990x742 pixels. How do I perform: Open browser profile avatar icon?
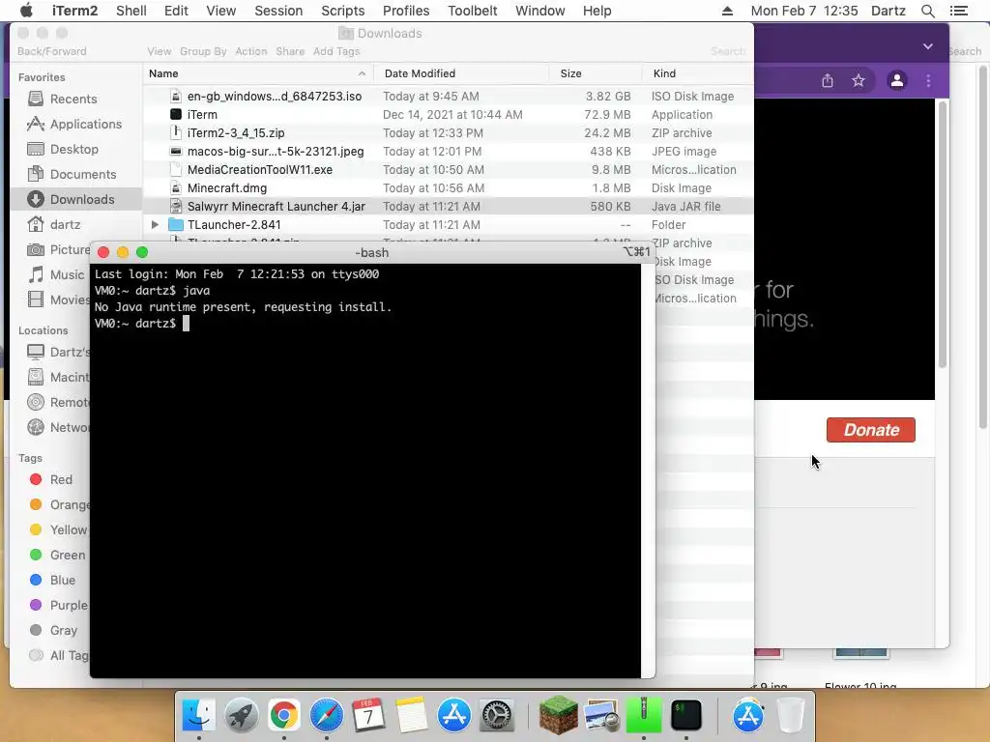[896, 81]
